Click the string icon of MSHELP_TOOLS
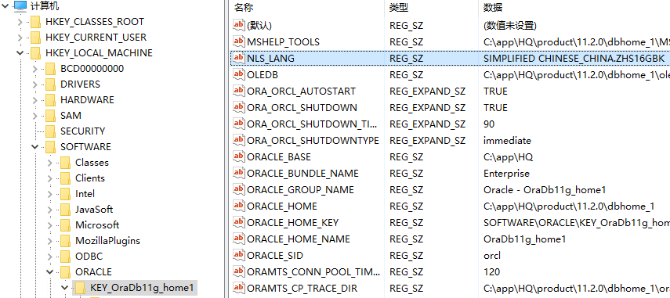 [239, 41]
